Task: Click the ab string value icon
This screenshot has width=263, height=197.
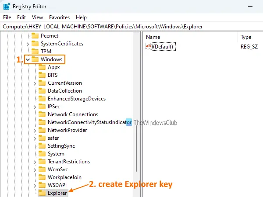Action: click(149, 46)
